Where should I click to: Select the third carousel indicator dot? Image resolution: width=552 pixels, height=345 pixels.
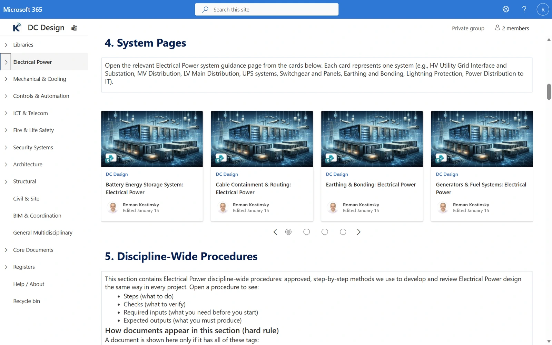tap(325, 232)
